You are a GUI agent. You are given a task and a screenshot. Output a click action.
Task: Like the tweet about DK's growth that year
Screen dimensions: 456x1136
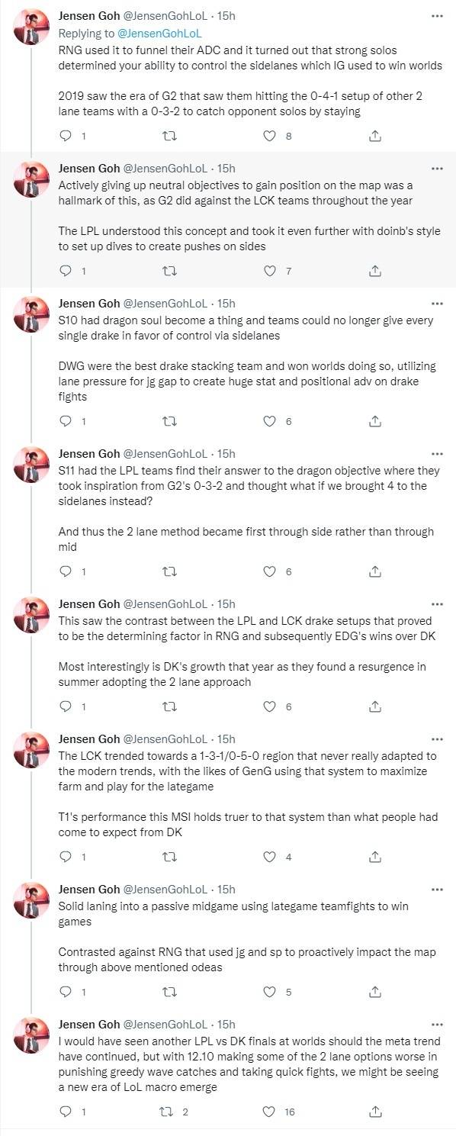point(268,706)
